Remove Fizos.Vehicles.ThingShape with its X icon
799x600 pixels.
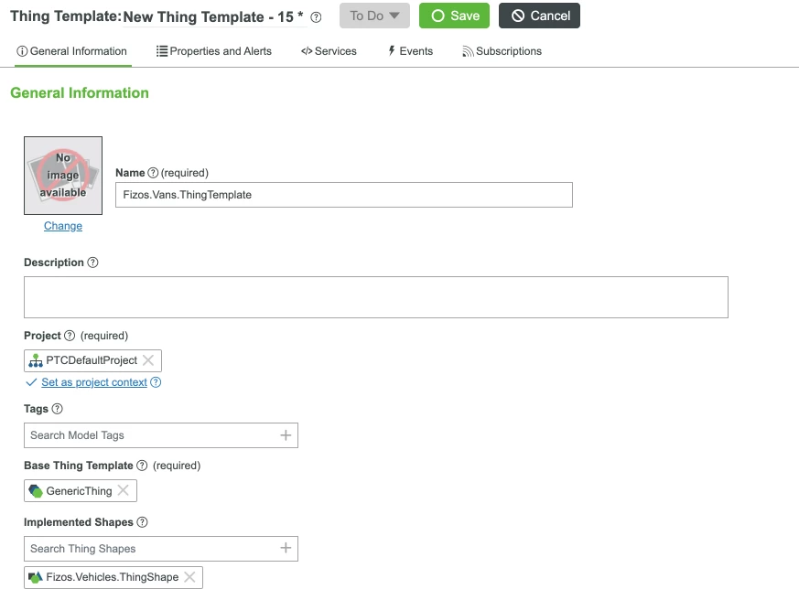click(189, 577)
